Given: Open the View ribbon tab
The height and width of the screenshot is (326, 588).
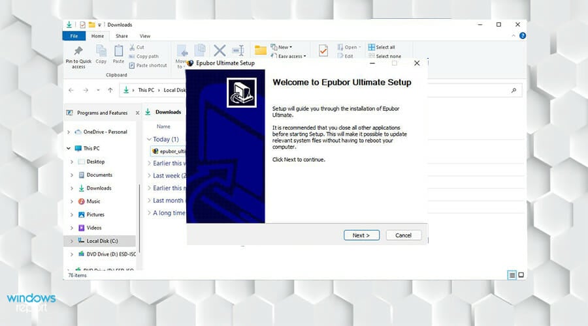Looking at the screenshot, I should 145,36.
